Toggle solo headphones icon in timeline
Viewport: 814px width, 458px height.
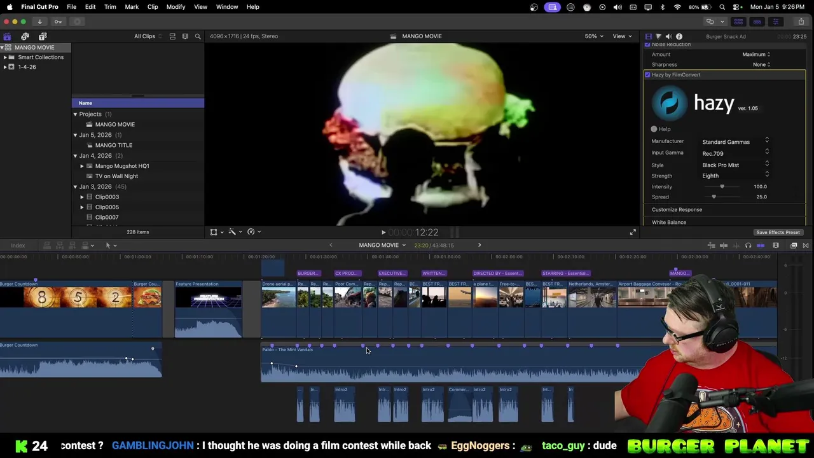pos(748,246)
